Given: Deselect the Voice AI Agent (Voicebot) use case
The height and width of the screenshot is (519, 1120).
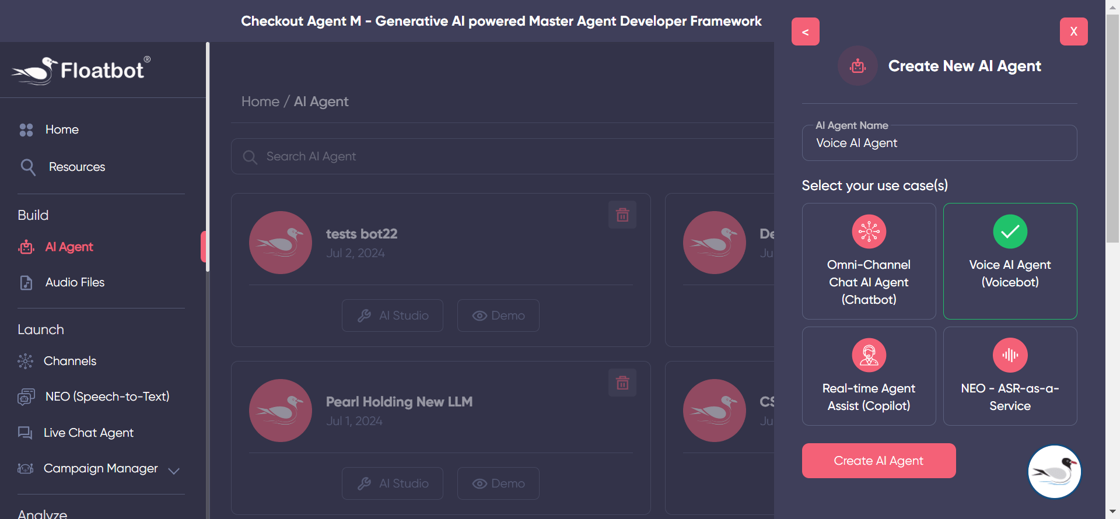Looking at the screenshot, I should click(x=1010, y=261).
